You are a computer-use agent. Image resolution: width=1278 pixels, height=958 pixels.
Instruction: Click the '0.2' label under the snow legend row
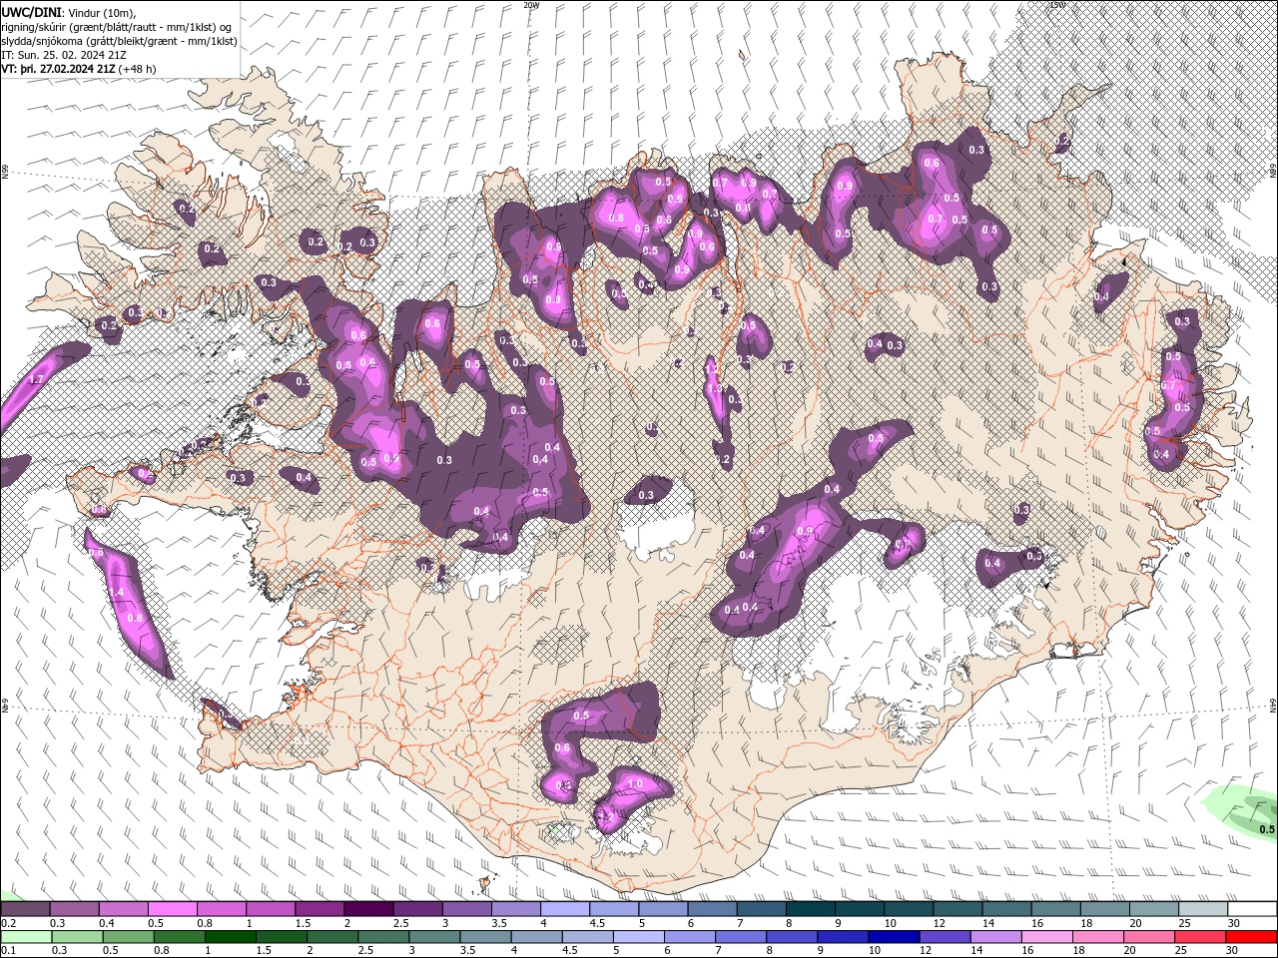coord(9,923)
